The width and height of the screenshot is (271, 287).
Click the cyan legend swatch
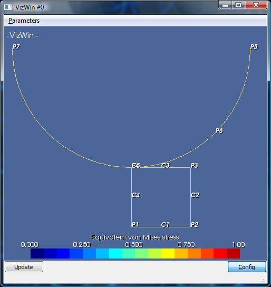pos(115,254)
